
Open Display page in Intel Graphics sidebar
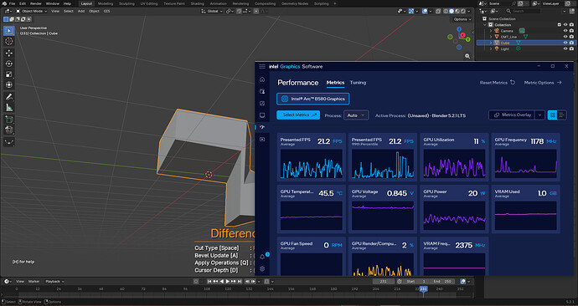pos(262,115)
